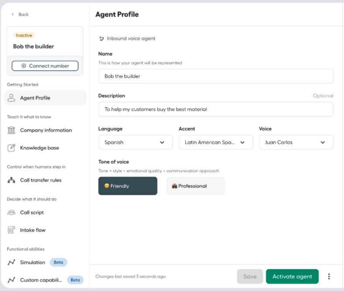This screenshot has width=344, height=291.
Task: Click the Agent Profile person icon
Action: coord(11,98)
